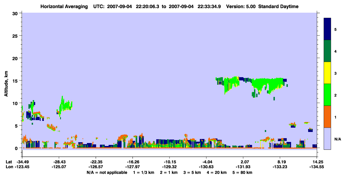This screenshot has width=352, height=180.
Task: Click longitude value -127.97
Action: coord(133,167)
